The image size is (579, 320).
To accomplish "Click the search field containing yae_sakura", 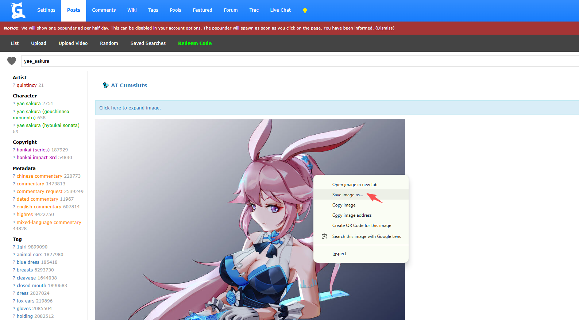I will (x=300, y=61).
